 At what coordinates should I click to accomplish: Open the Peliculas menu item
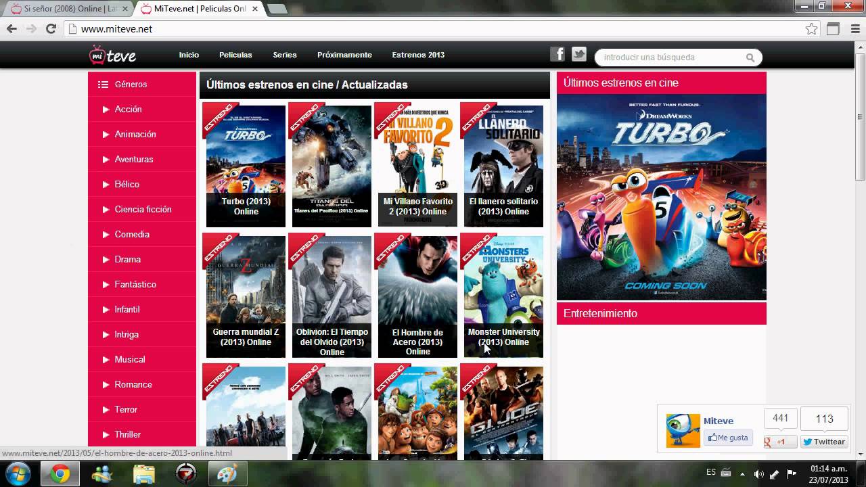pyautogui.click(x=235, y=55)
